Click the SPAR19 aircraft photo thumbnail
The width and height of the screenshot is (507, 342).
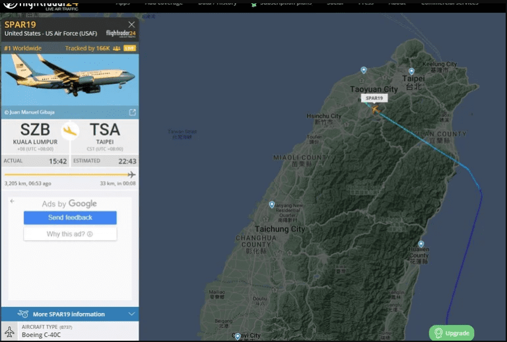click(70, 80)
